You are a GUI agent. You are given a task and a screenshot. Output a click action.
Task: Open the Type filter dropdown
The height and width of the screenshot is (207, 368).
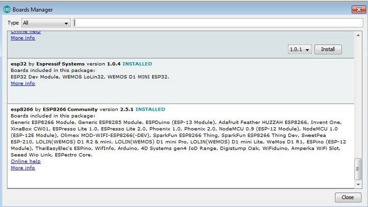(46, 23)
